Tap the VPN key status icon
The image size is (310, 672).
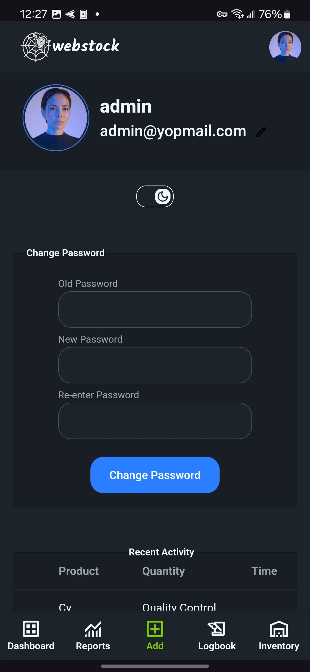click(x=222, y=14)
